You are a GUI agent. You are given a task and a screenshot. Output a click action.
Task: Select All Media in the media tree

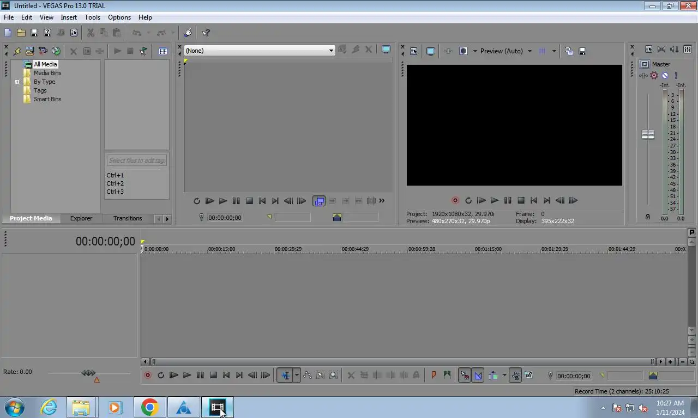tap(45, 64)
